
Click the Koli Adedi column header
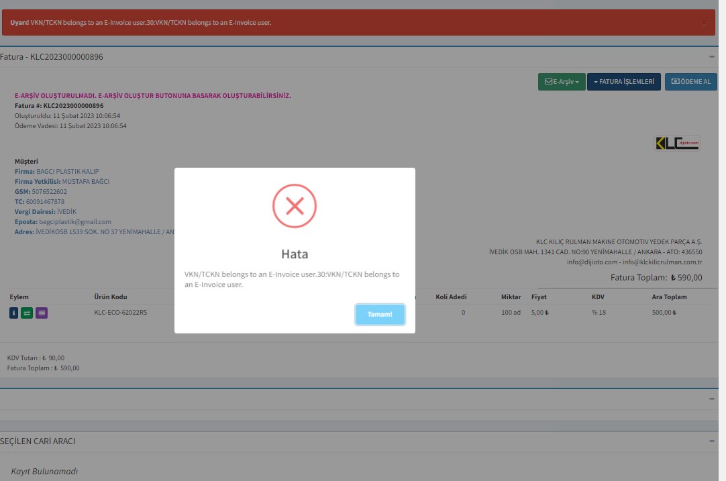(x=451, y=297)
